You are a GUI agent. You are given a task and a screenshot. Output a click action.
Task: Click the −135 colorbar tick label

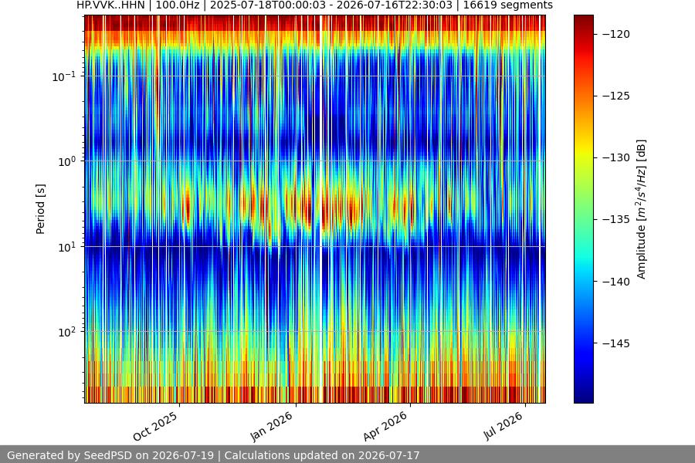[615, 219]
